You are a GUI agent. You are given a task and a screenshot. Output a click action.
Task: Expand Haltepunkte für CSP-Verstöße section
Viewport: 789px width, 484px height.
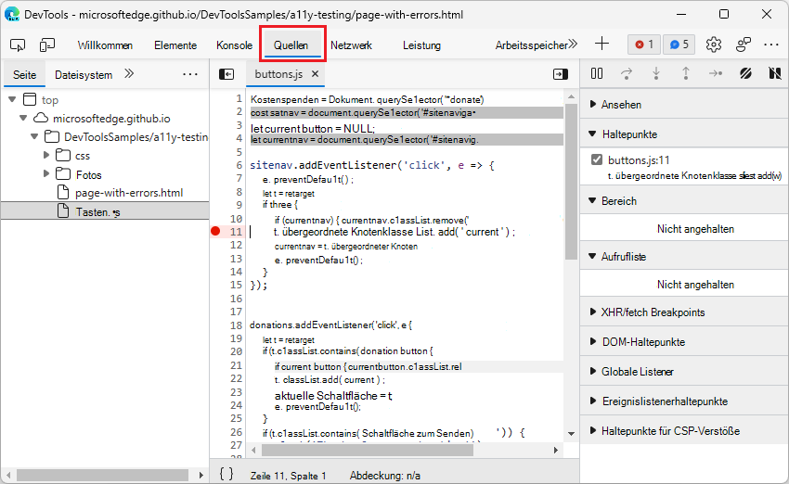tap(684, 431)
